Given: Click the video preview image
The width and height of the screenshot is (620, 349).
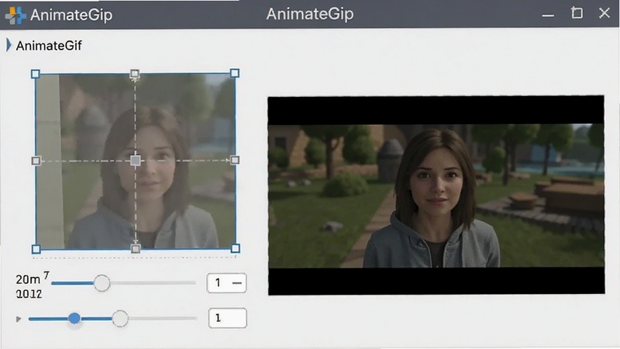Looking at the screenshot, I should click(436, 195).
